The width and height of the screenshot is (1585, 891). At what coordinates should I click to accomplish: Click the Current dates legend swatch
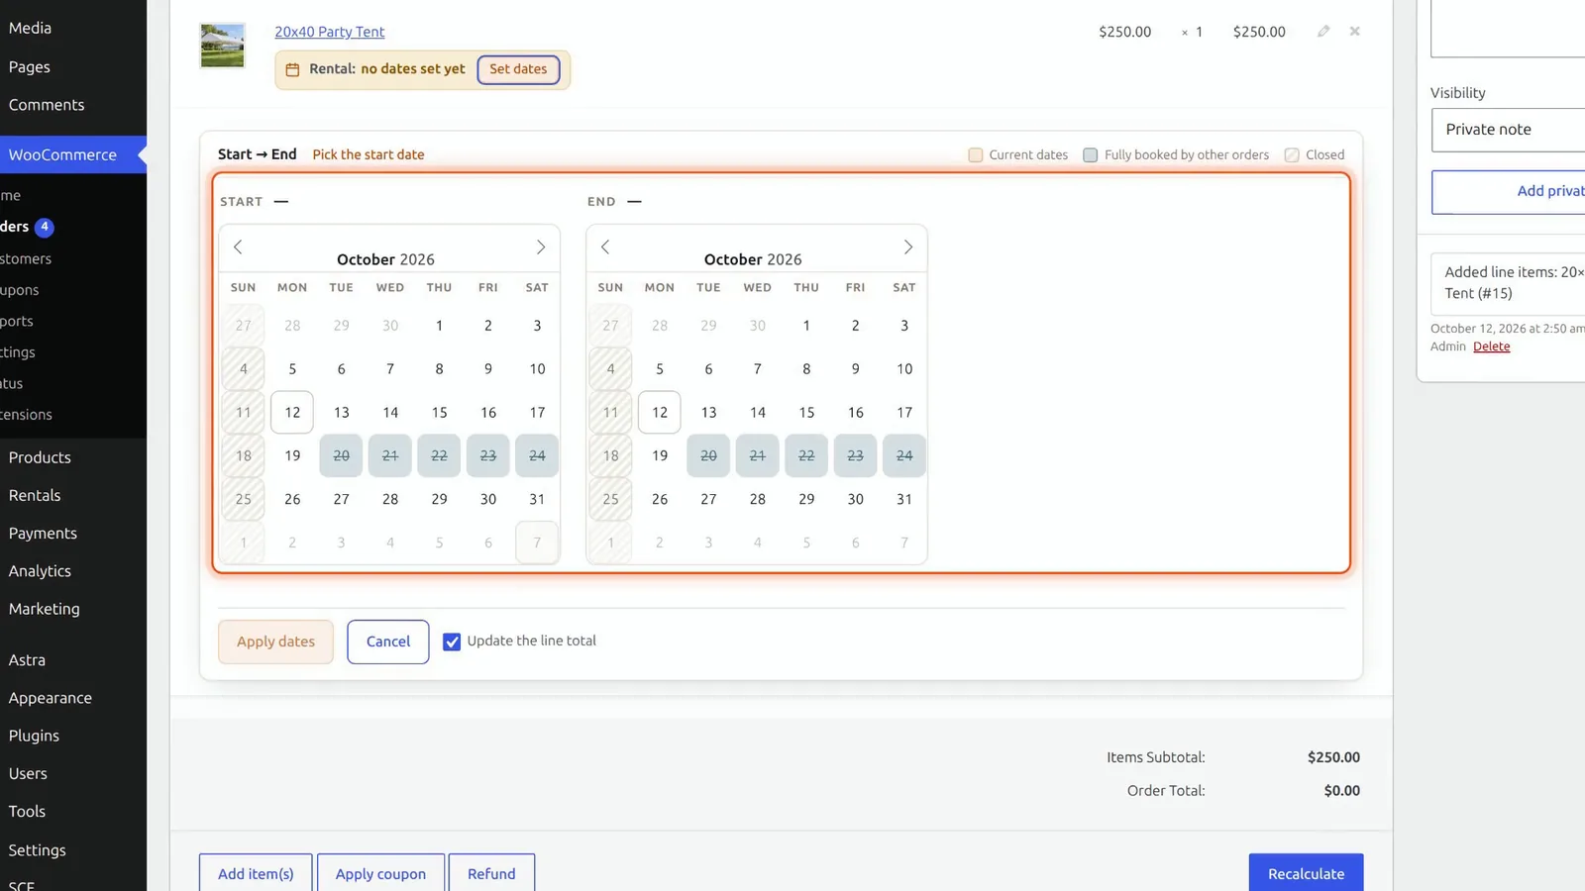tap(976, 154)
